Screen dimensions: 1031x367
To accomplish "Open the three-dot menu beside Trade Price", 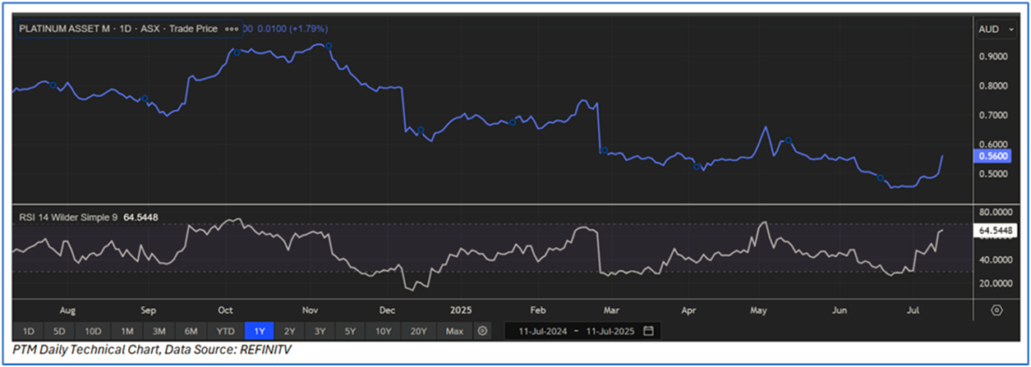I will click(x=232, y=29).
